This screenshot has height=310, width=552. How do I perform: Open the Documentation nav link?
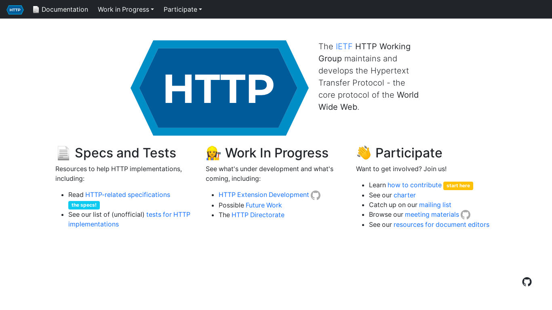click(x=60, y=9)
